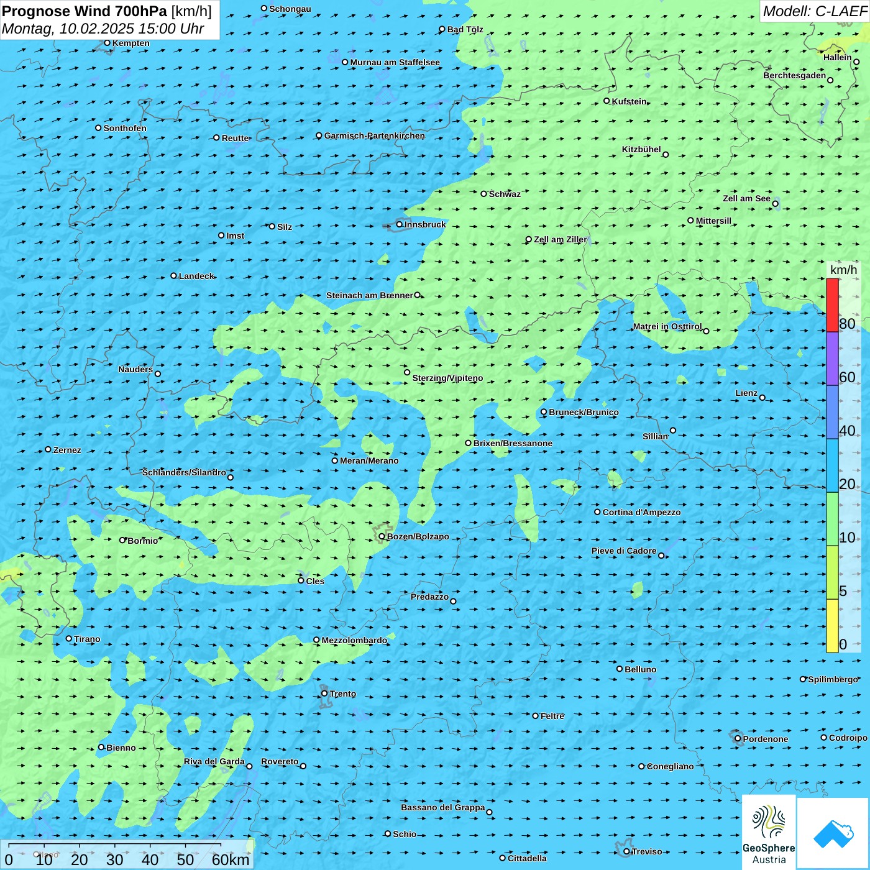The image size is (870, 870).
Task: Click the 'Schlanders/Silandro' label
Action: point(184,472)
